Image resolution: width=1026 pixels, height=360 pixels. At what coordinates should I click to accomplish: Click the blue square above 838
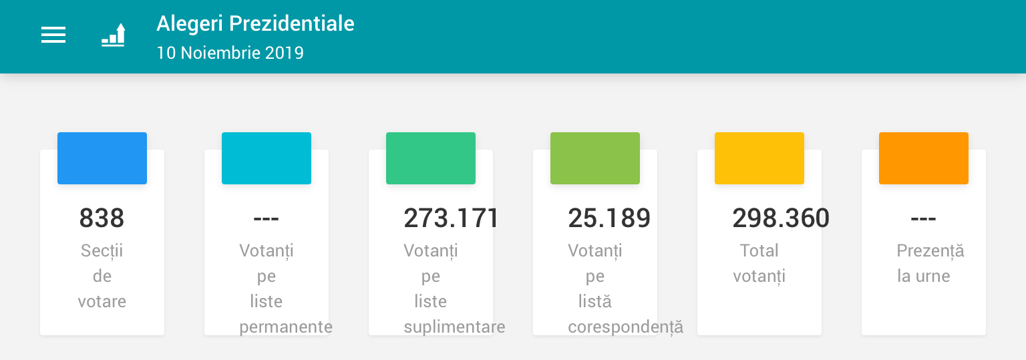click(x=102, y=158)
